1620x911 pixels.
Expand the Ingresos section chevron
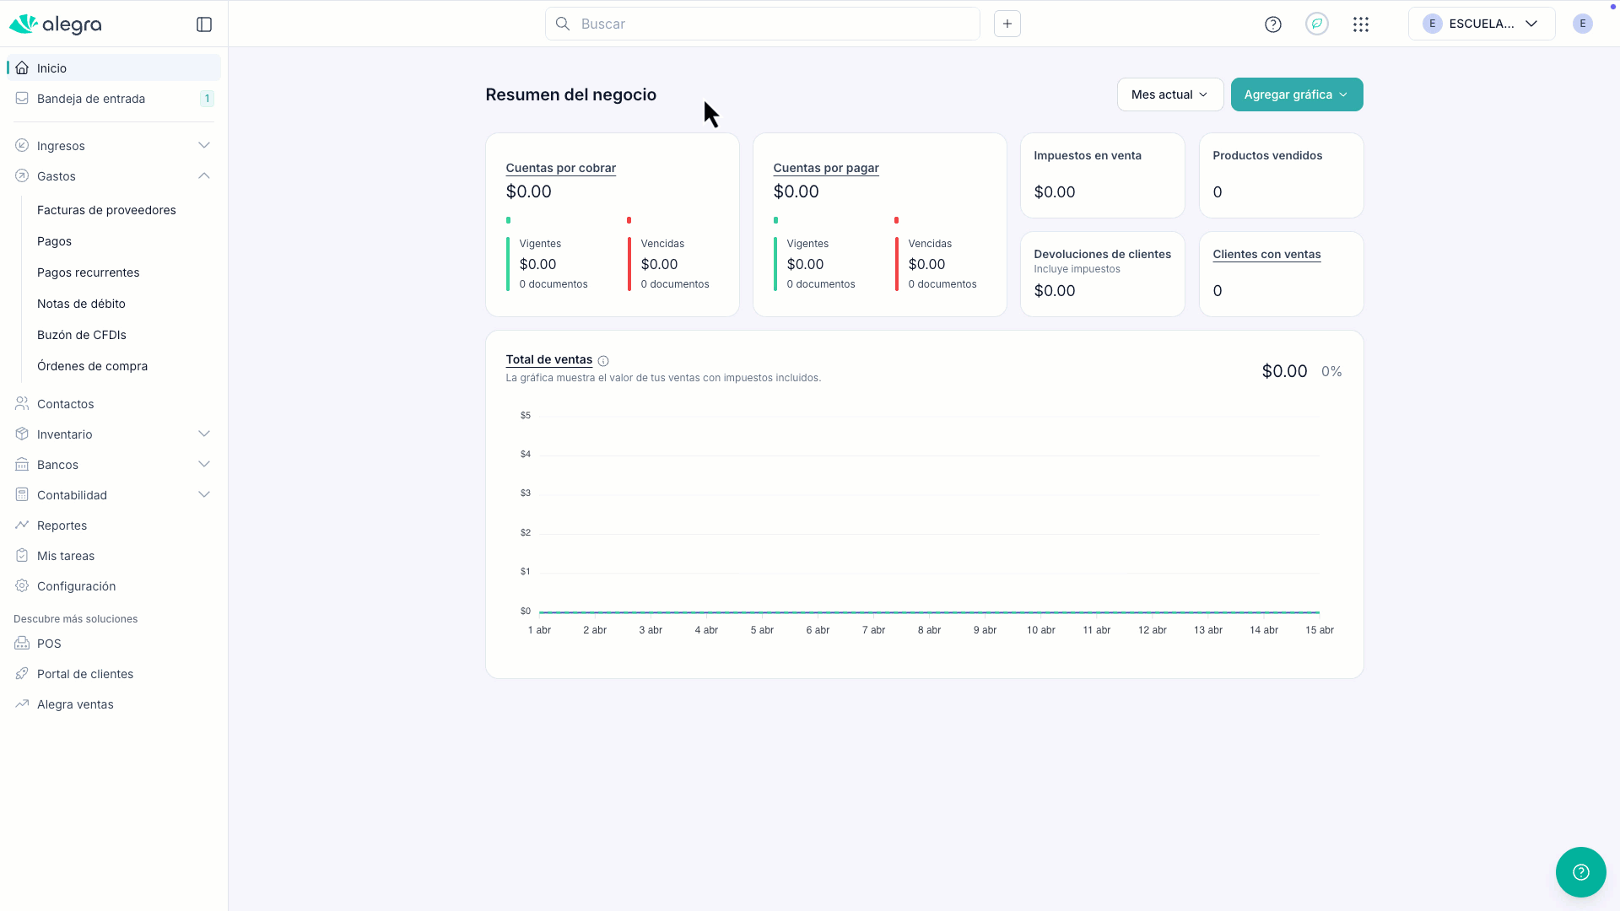(203, 145)
